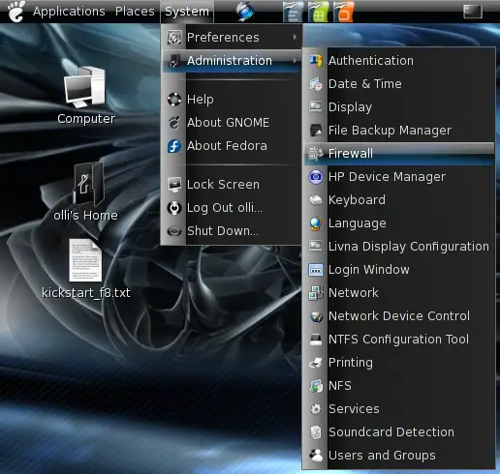Open the Applications menu
This screenshot has width=500, height=474.
coord(69,12)
